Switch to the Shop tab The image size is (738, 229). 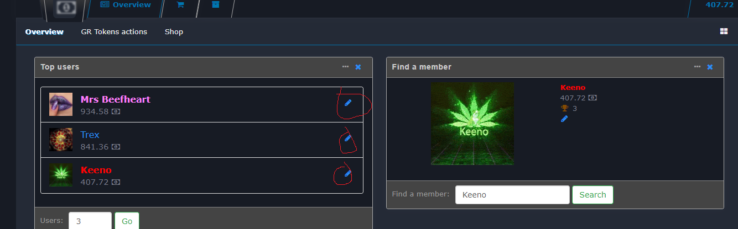[x=174, y=31]
